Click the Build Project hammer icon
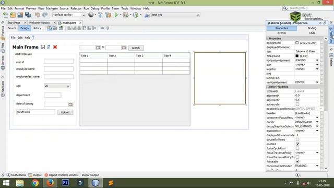This screenshot has height=188, width=334. pyautogui.click(x=100, y=15)
